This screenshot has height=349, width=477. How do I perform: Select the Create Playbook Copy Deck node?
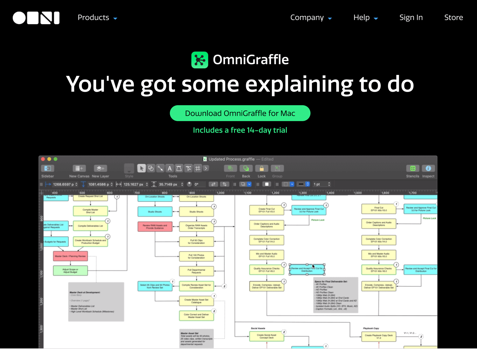click(x=379, y=336)
